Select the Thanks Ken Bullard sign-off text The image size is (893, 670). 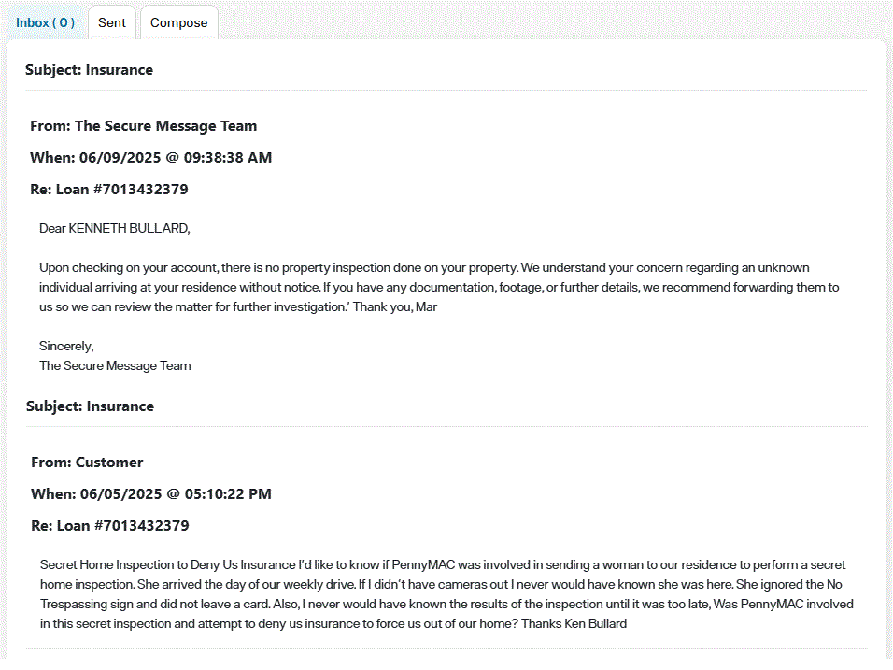click(574, 624)
